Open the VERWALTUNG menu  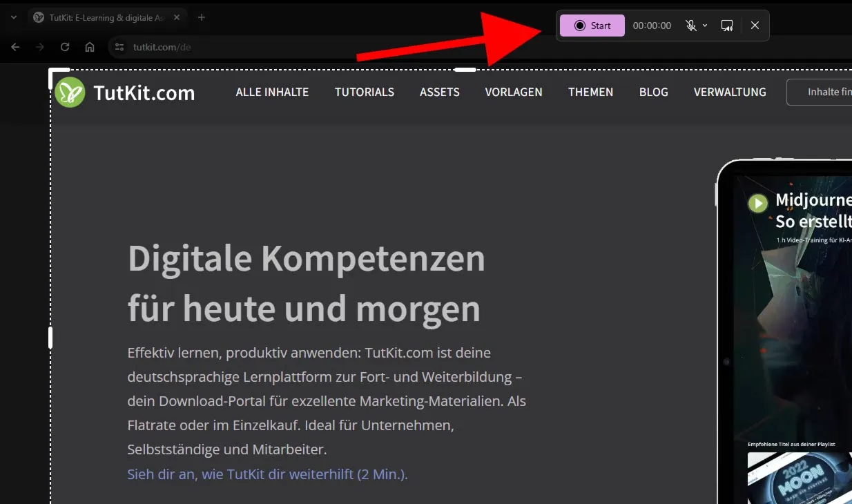pos(730,92)
